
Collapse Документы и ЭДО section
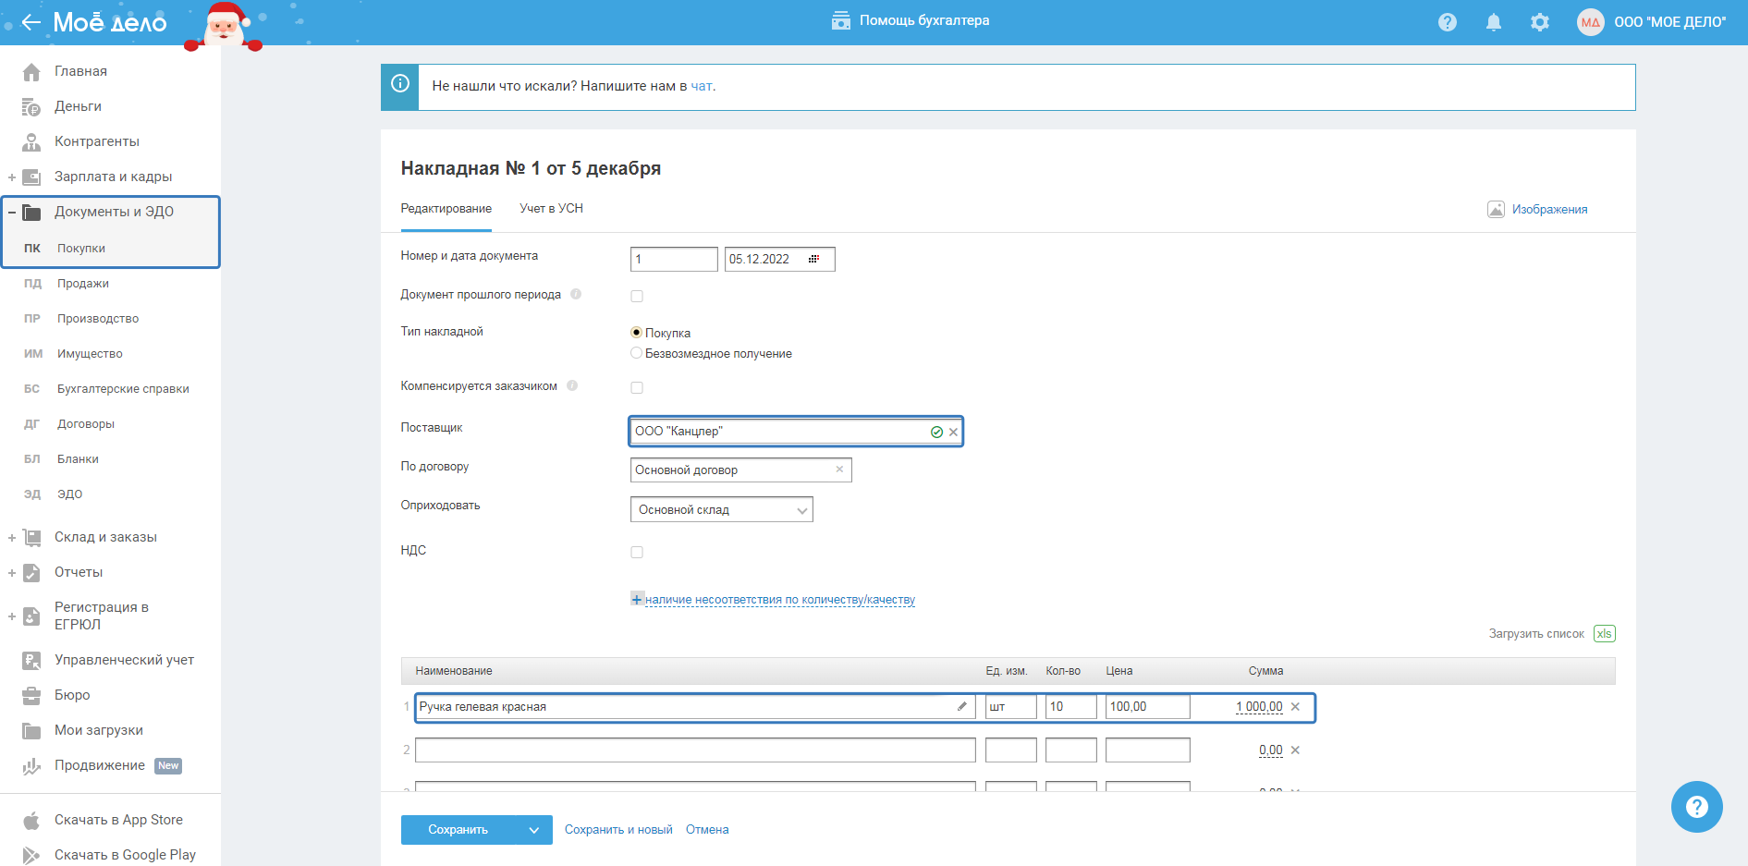(x=11, y=212)
